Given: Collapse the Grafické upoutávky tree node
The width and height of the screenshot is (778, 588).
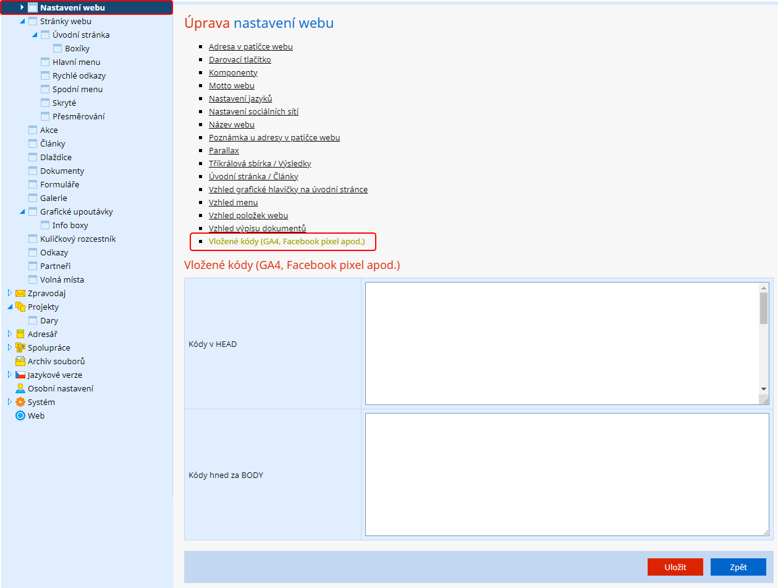Looking at the screenshot, I should pos(23,211).
